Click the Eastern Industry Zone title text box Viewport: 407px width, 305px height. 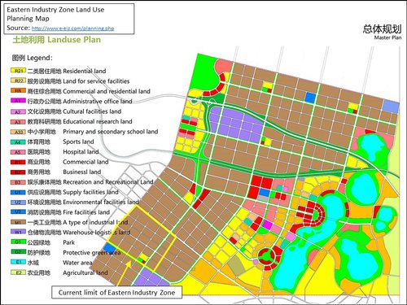coord(69,19)
